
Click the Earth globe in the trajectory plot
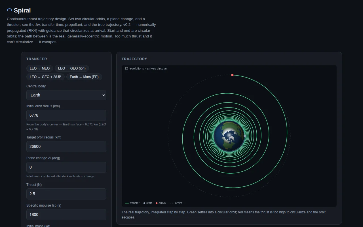[x=229, y=136]
